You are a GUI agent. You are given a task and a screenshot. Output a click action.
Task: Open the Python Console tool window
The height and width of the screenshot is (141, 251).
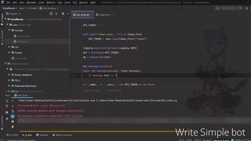[62, 135]
